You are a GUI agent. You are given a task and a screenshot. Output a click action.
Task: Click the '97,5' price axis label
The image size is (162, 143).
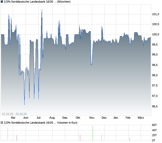[x=155, y=86]
